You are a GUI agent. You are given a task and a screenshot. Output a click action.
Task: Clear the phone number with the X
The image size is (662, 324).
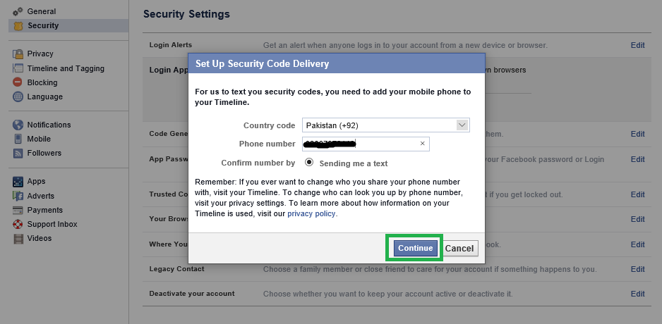click(422, 144)
